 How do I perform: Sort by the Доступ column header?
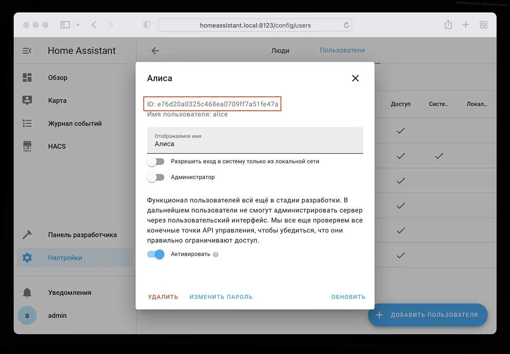click(401, 104)
